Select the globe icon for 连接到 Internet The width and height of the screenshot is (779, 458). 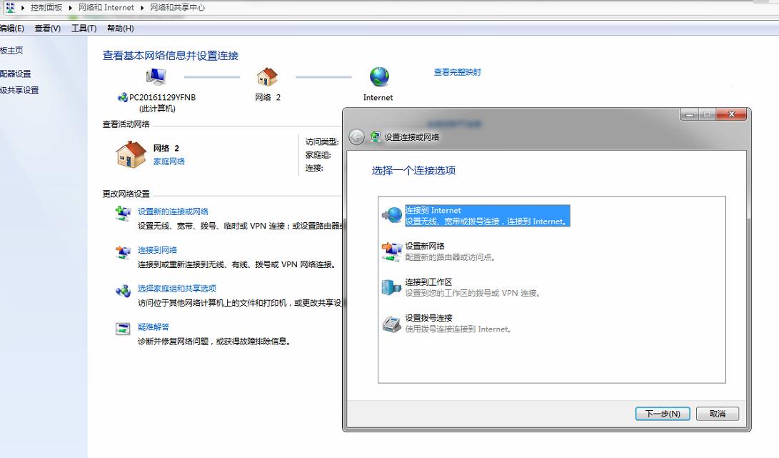pos(393,215)
